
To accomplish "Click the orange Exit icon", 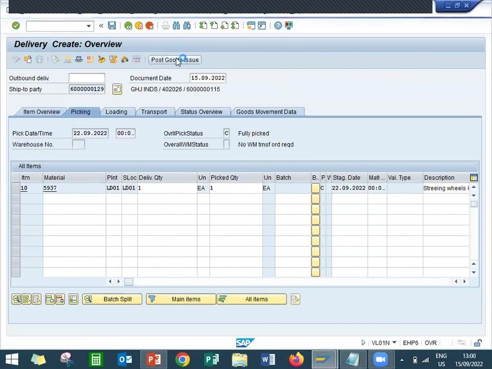I will (x=139, y=26).
